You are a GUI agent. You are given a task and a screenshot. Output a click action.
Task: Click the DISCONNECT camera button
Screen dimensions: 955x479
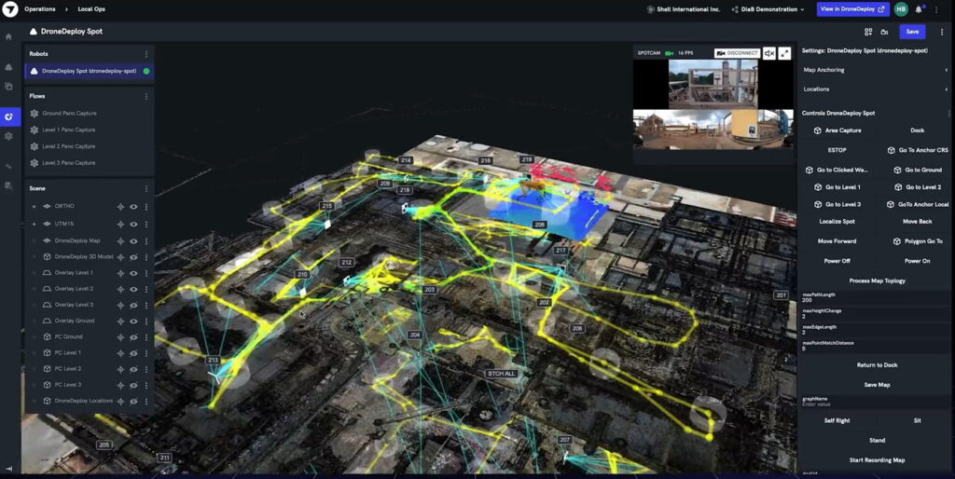(737, 53)
